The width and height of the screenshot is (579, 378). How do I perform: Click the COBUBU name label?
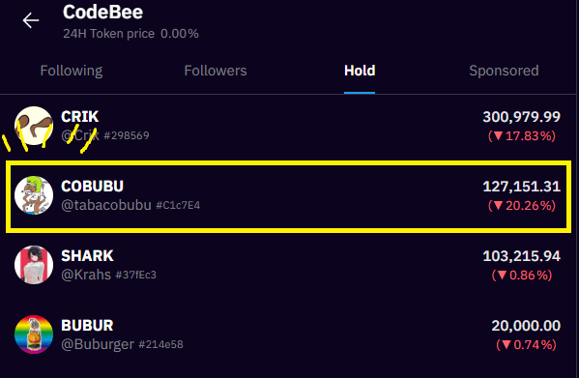click(93, 186)
